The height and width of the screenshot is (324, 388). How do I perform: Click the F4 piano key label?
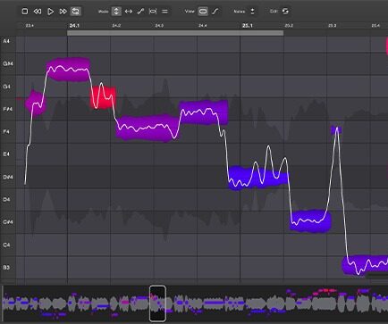tap(6, 131)
